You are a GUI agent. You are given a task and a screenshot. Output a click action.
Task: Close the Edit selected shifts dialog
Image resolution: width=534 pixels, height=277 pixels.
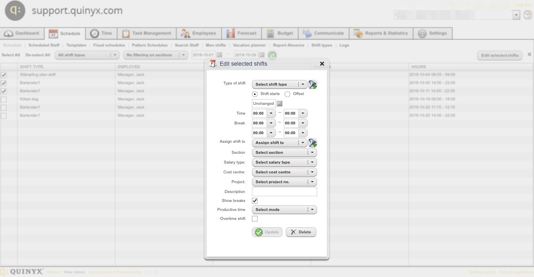[322, 64]
